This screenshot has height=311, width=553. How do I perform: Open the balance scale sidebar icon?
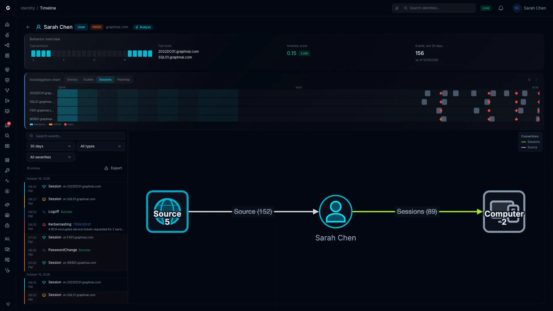tap(7, 205)
